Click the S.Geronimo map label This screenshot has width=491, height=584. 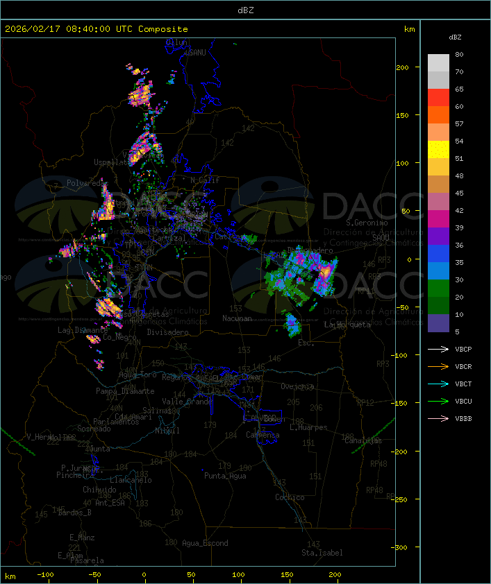[x=367, y=223]
